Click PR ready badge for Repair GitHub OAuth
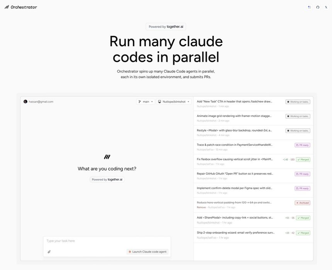 point(302,174)
